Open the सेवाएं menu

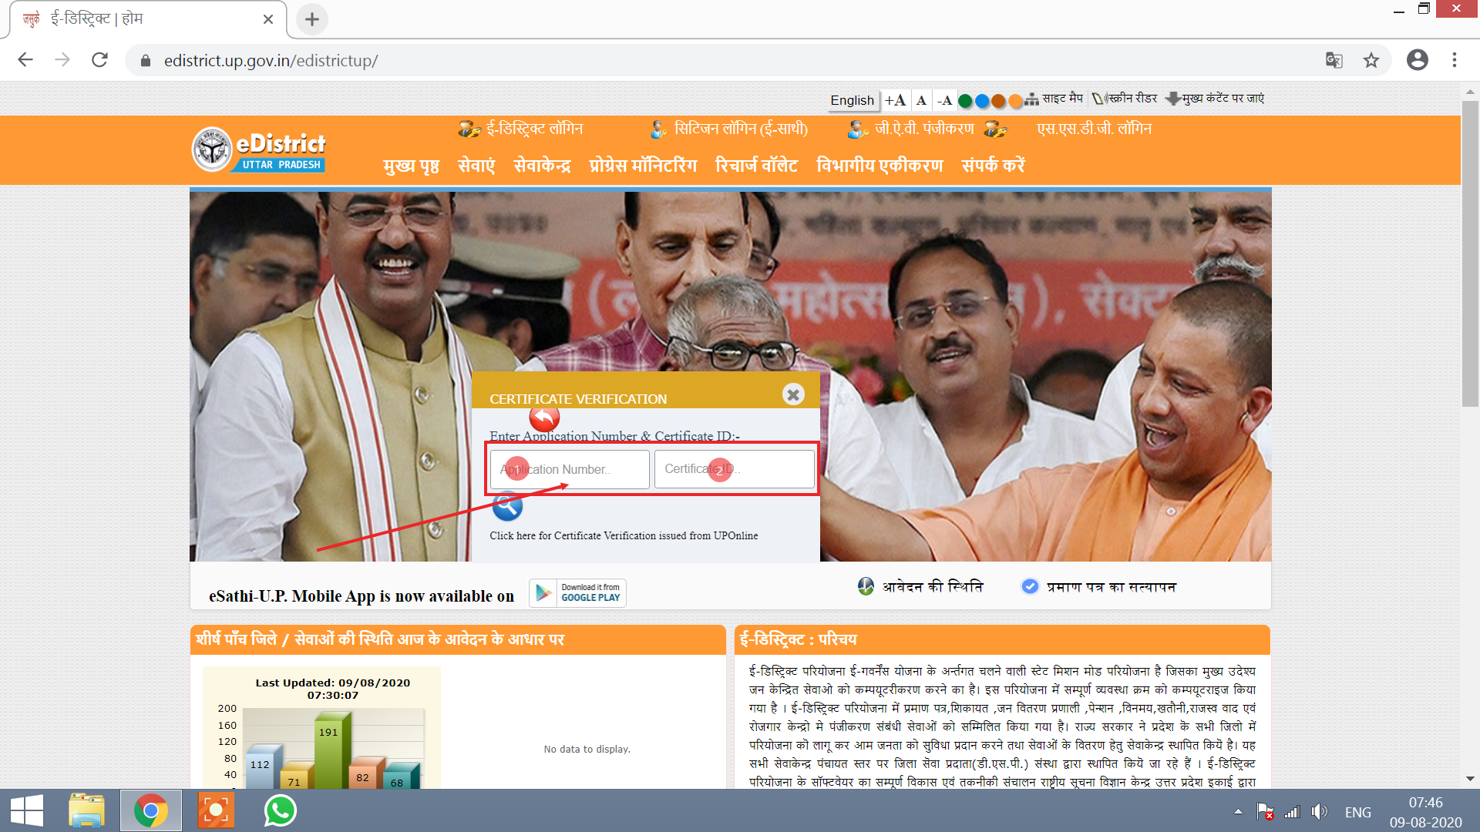coord(476,166)
